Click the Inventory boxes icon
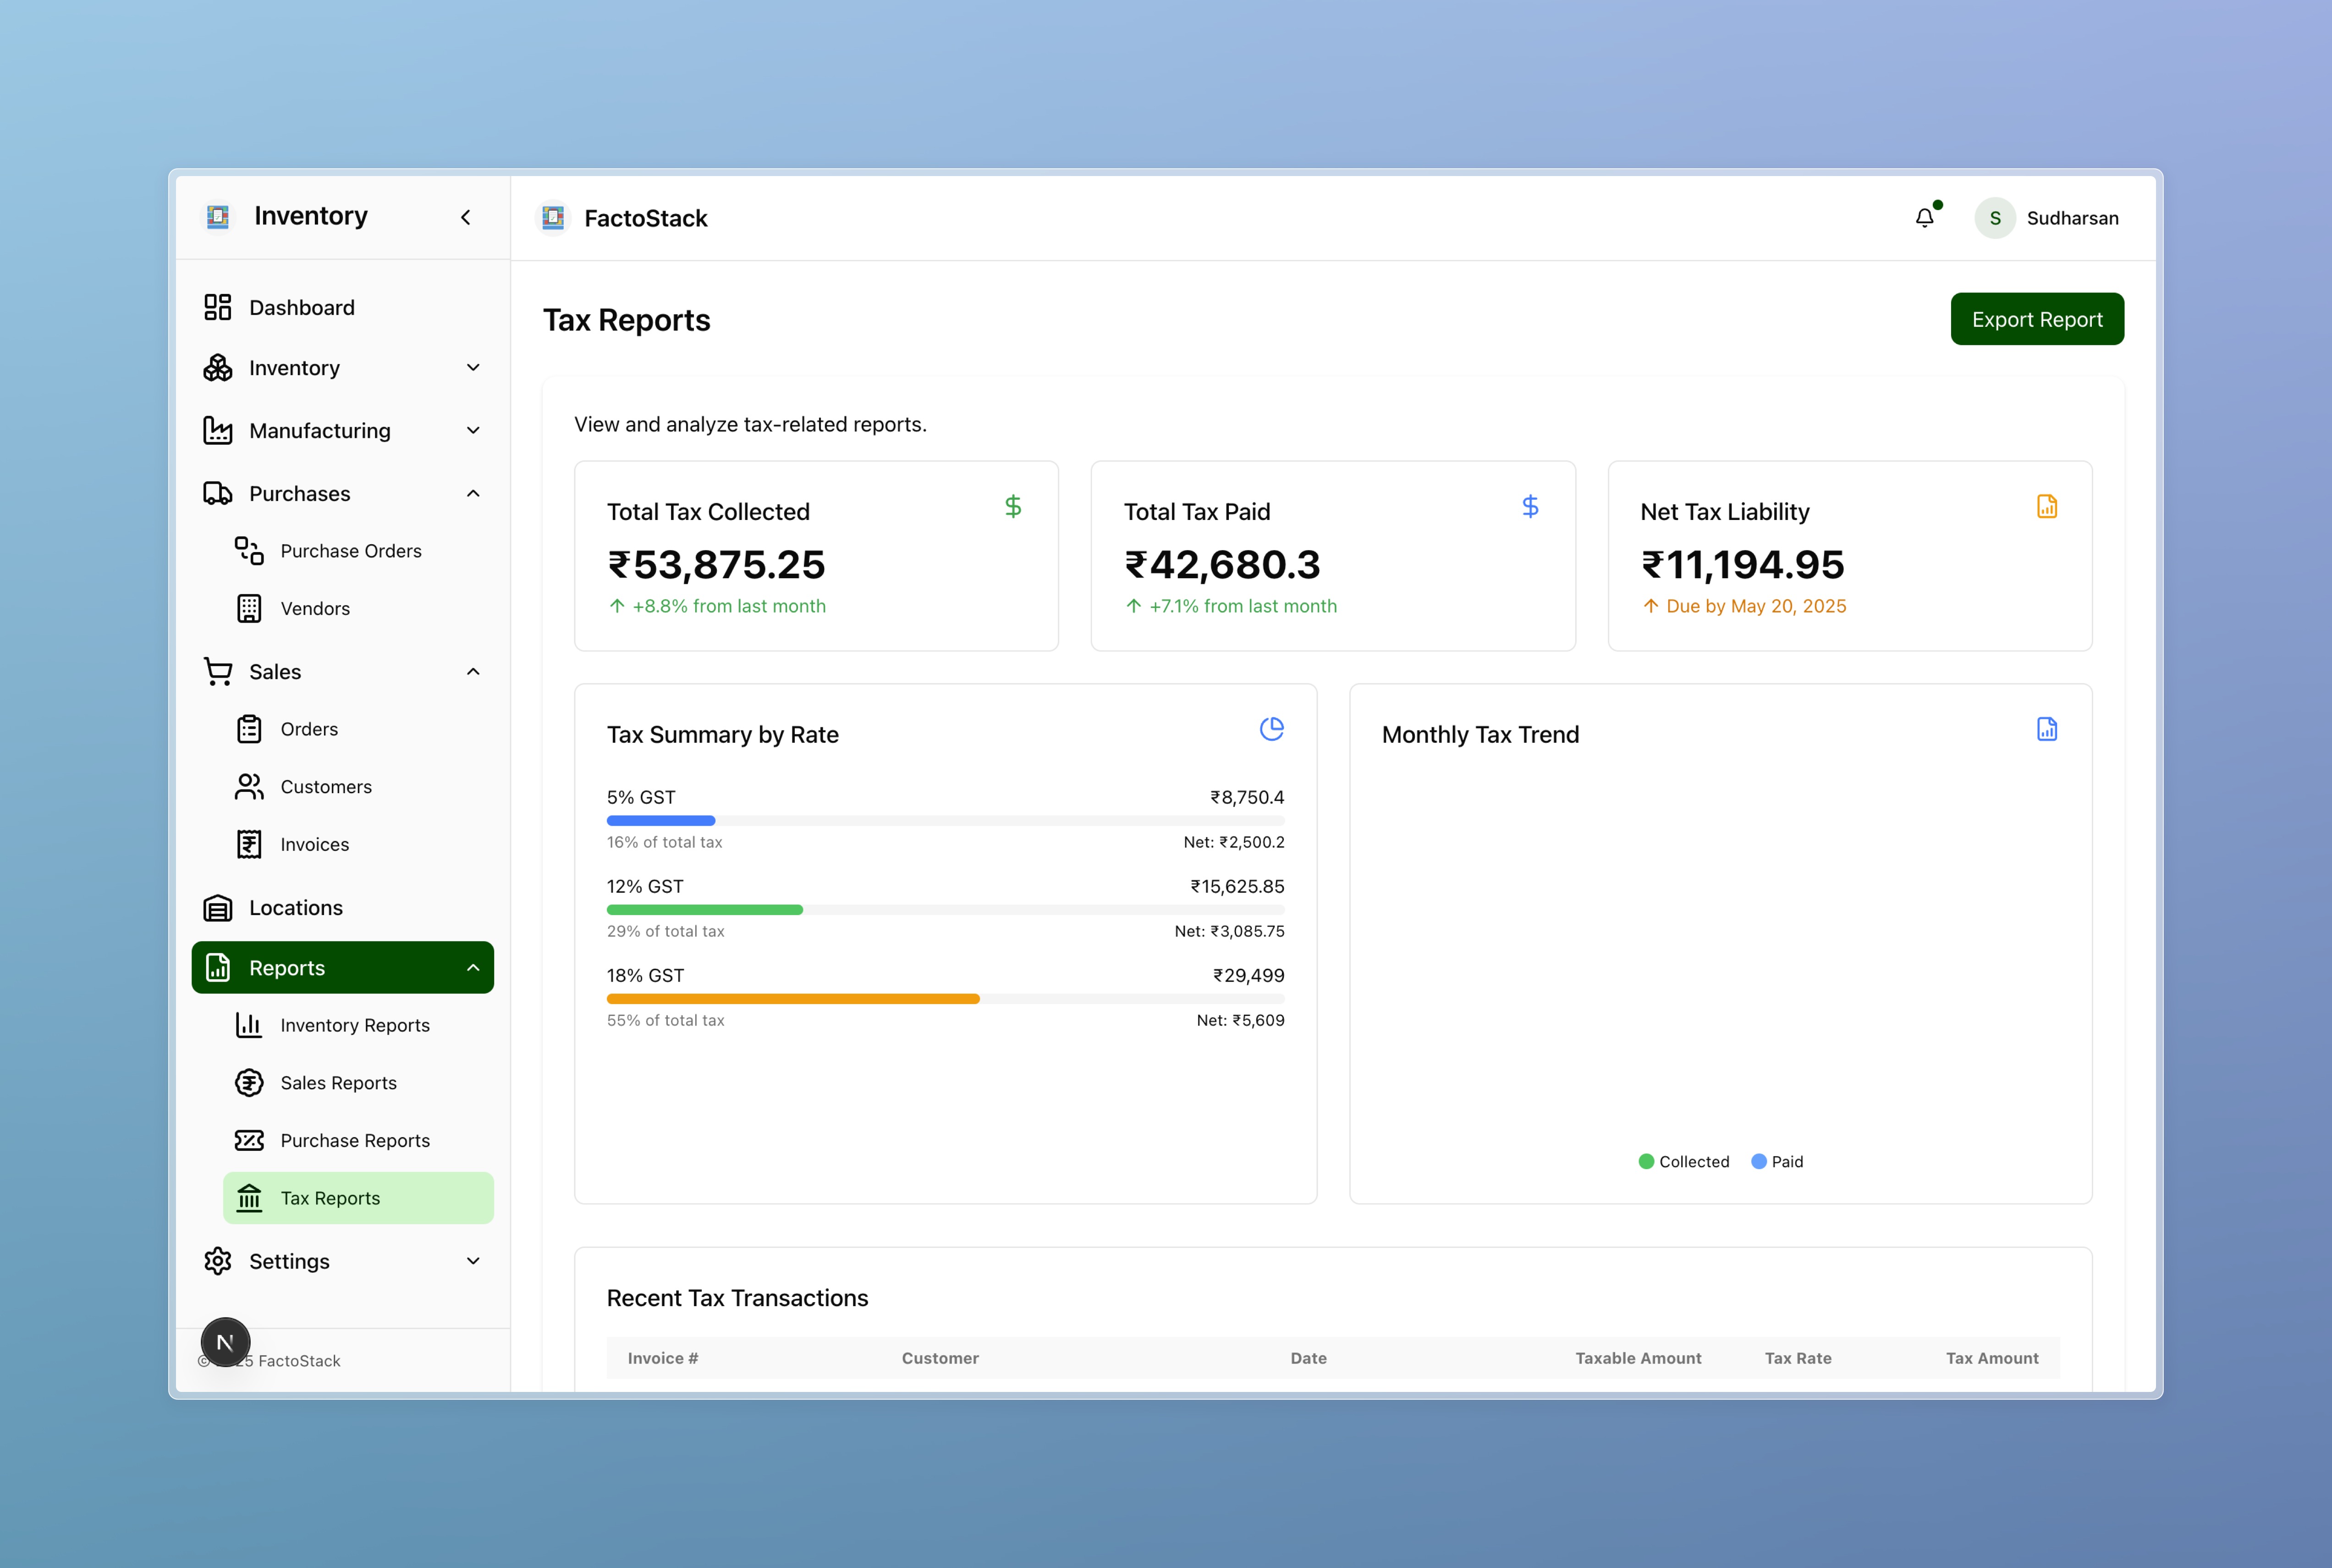The height and width of the screenshot is (1568, 2332). point(218,368)
